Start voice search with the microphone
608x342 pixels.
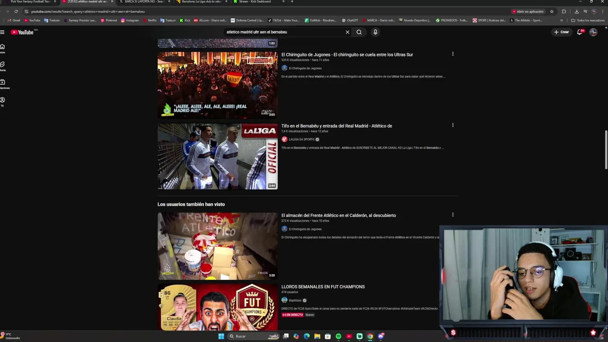point(375,32)
